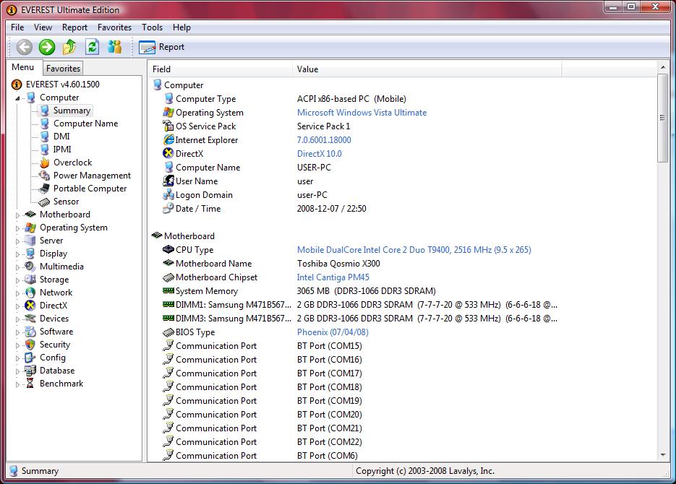
Task: Switch to the Menu tab
Action: point(23,67)
